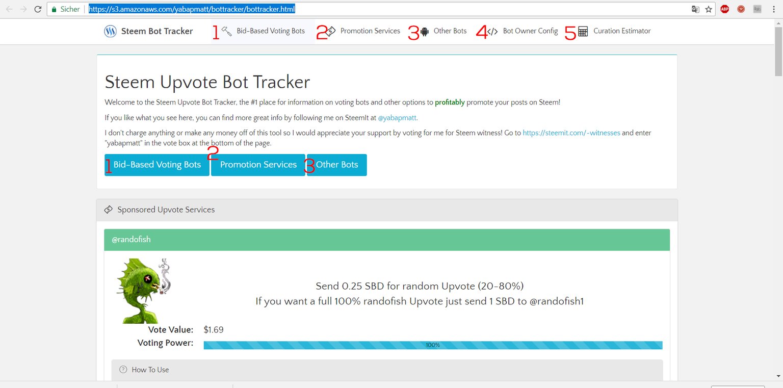This screenshot has width=783, height=388.
Task: Click the Send 0.25 SBD for random Upvote text
Action: tap(420, 286)
